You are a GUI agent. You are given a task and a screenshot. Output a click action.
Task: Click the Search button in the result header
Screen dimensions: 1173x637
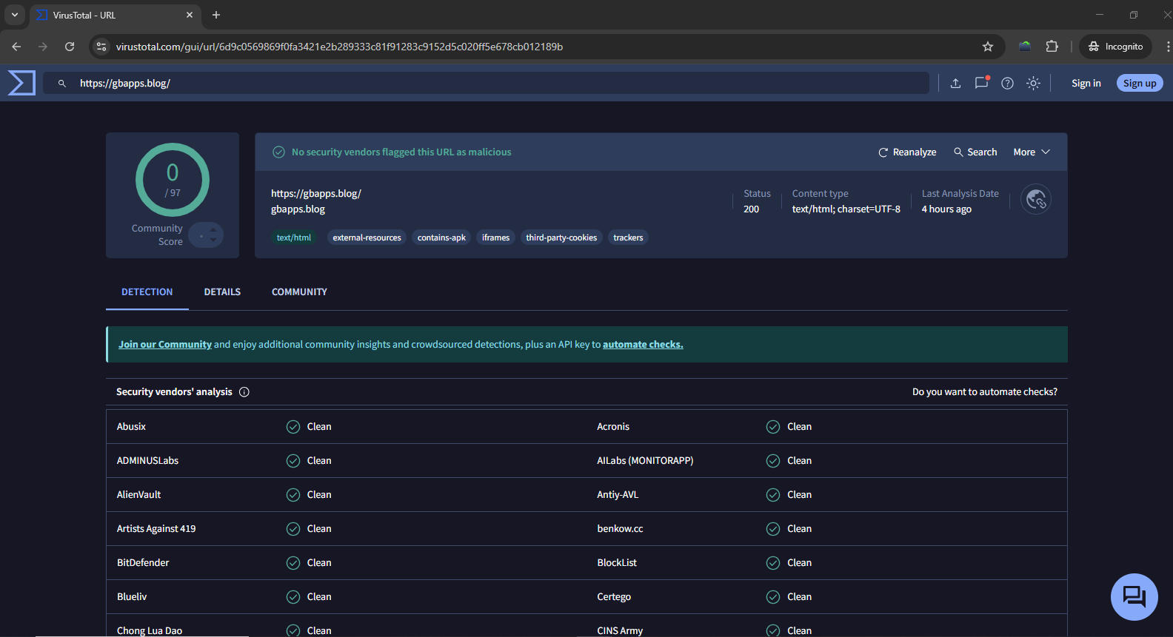975,152
